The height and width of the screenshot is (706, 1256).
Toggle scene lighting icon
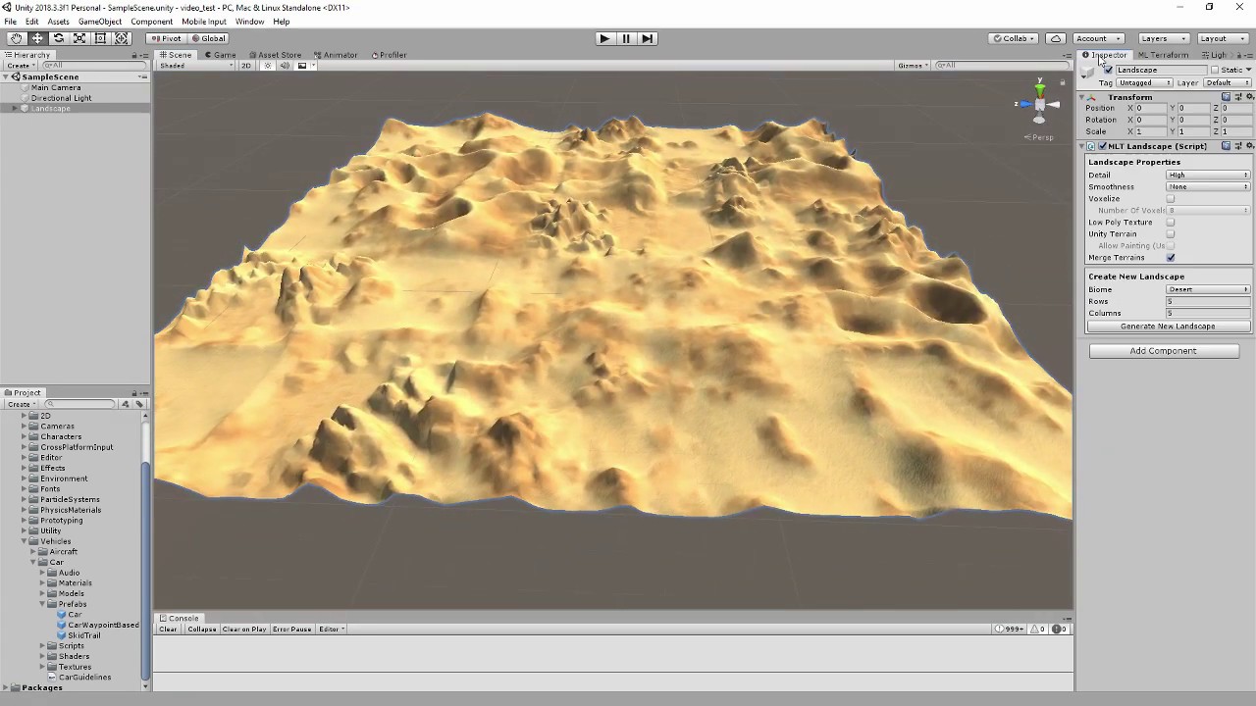[267, 66]
